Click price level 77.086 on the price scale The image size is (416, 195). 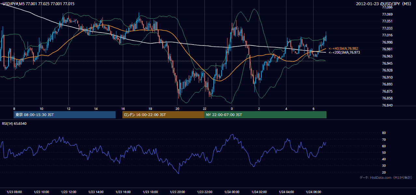387,7
